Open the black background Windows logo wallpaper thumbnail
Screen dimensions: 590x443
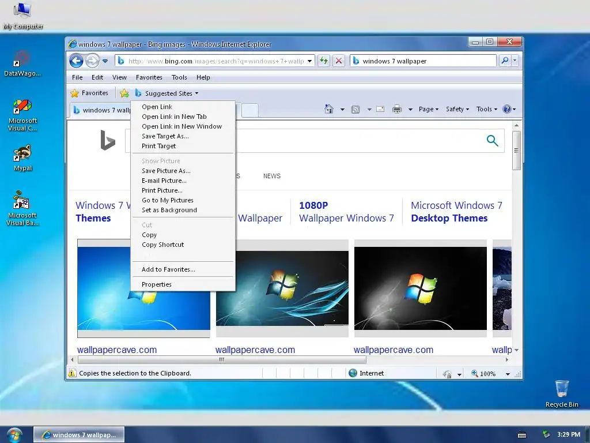click(x=420, y=288)
